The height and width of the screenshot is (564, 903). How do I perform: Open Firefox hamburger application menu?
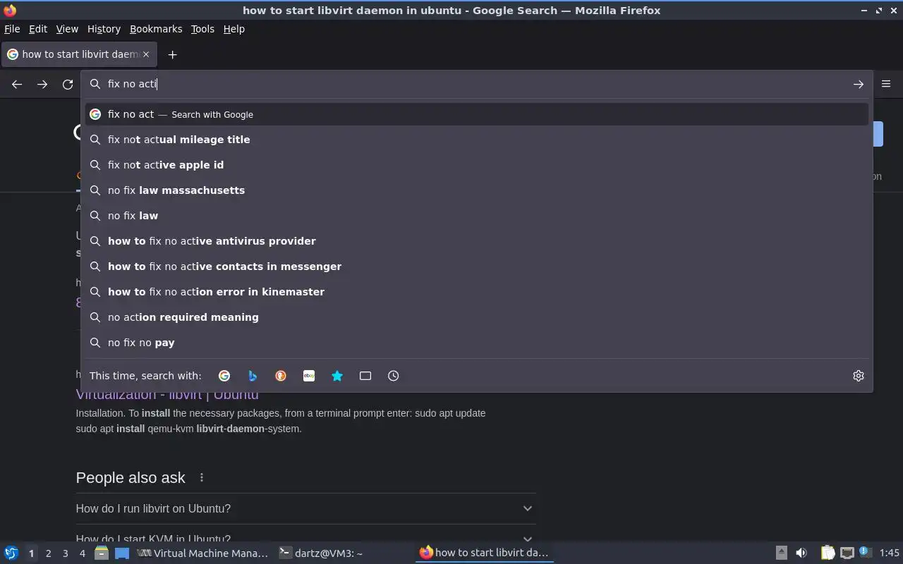(x=886, y=84)
